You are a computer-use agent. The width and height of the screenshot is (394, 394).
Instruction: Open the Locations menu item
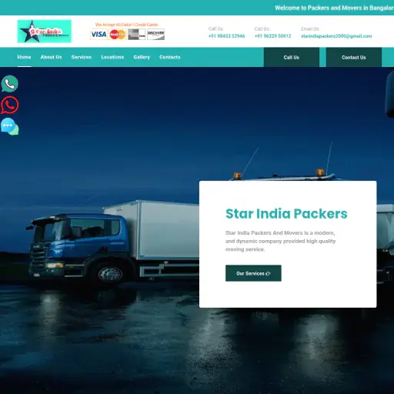pyautogui.click(x=112, y=57)
